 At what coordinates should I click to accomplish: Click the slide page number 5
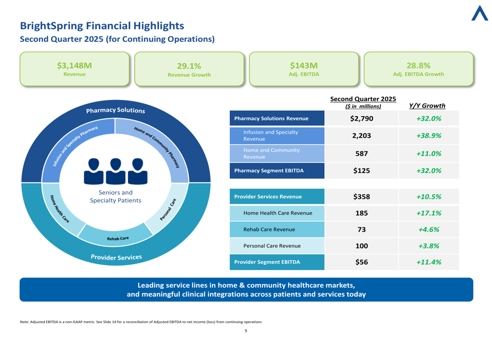click(x=246, y=331)
